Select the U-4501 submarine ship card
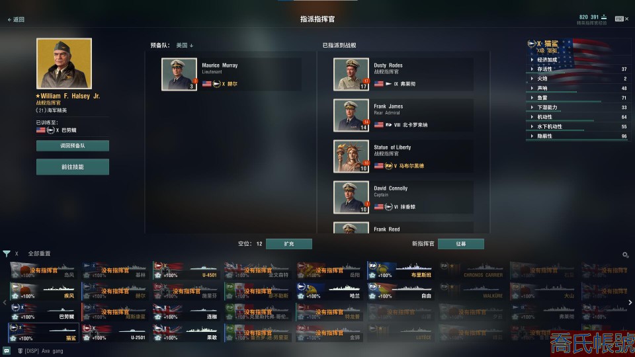The width and height of the screenshot is (635, 357). tap(186, 270)
